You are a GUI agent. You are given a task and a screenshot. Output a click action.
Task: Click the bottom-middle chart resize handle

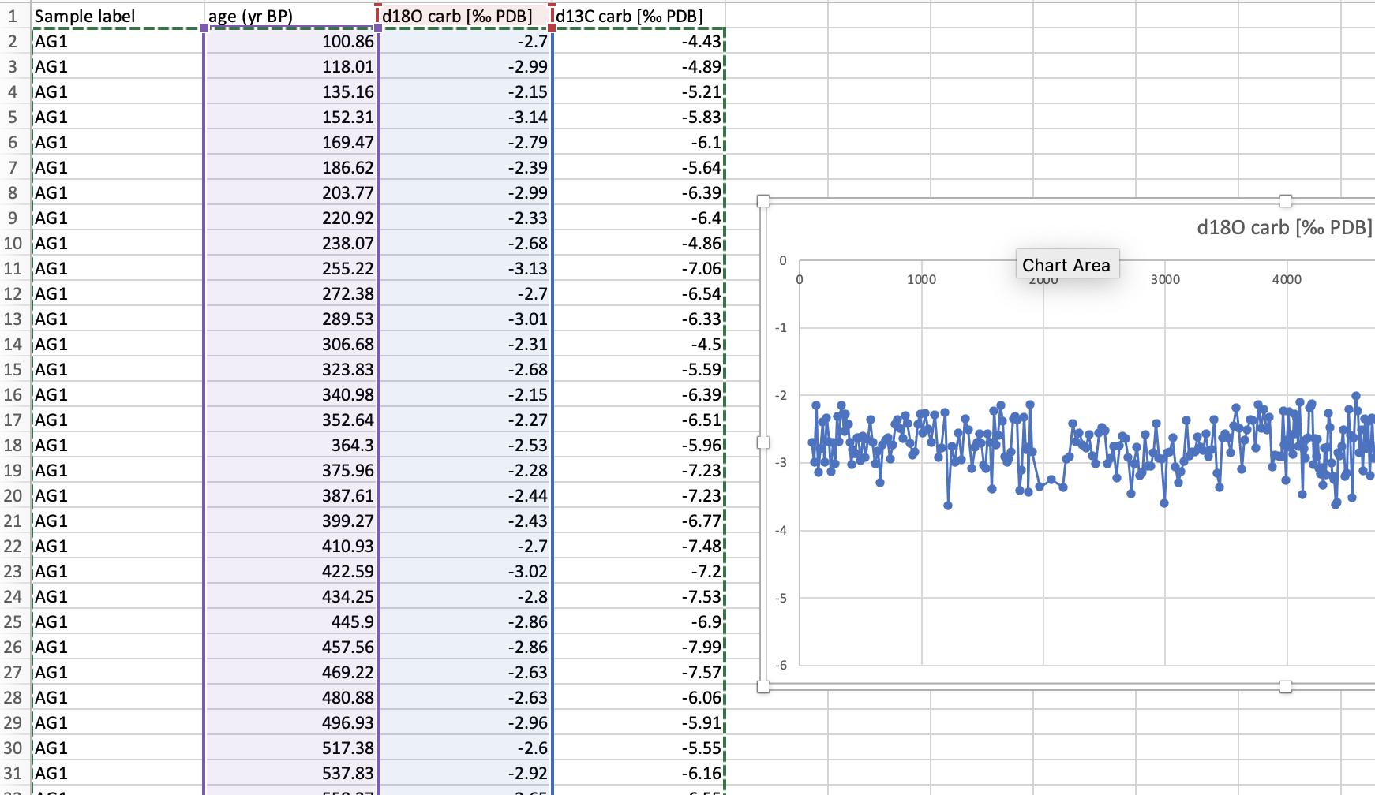[1286, 687]
